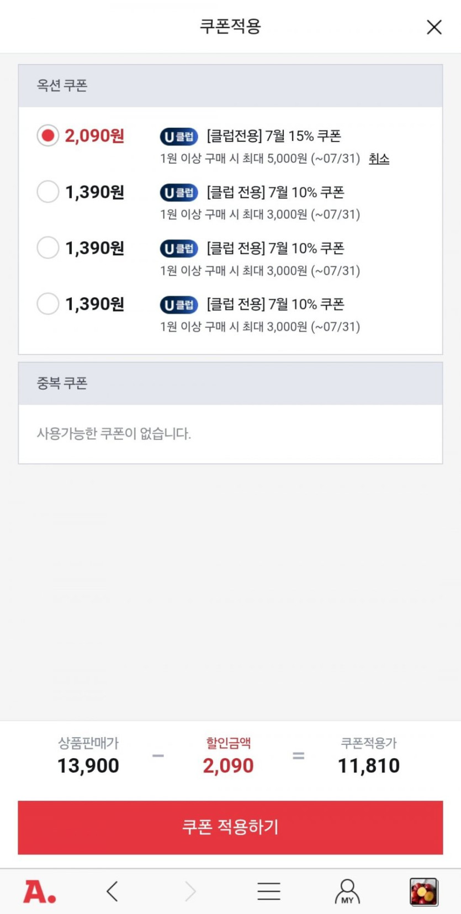The height and width of the screenshot is (914, 461).
Task: Tap the 쿠폰적용가 11,810 total
Action: pos(368,765)
